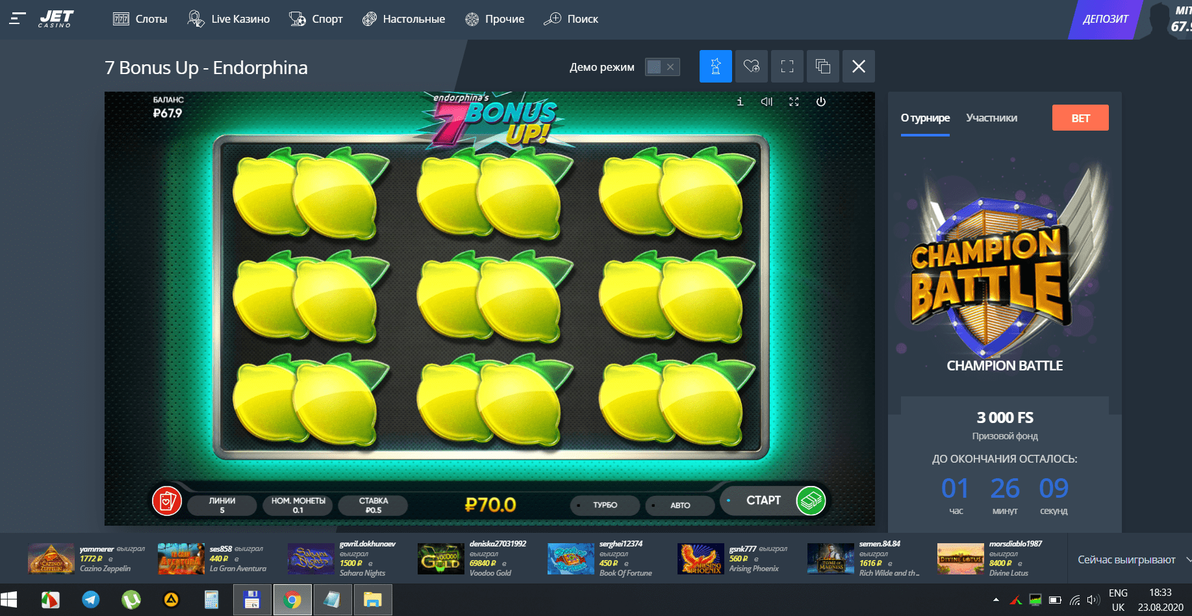Screen dimensions: 1192x616
Task: Close the 7 Bonus Up game panel
Action: (859, 66)
